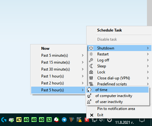This screenshot has height=126, width=152.
Task: Expand the Lock submenu arrow
Action: (148, 72)
